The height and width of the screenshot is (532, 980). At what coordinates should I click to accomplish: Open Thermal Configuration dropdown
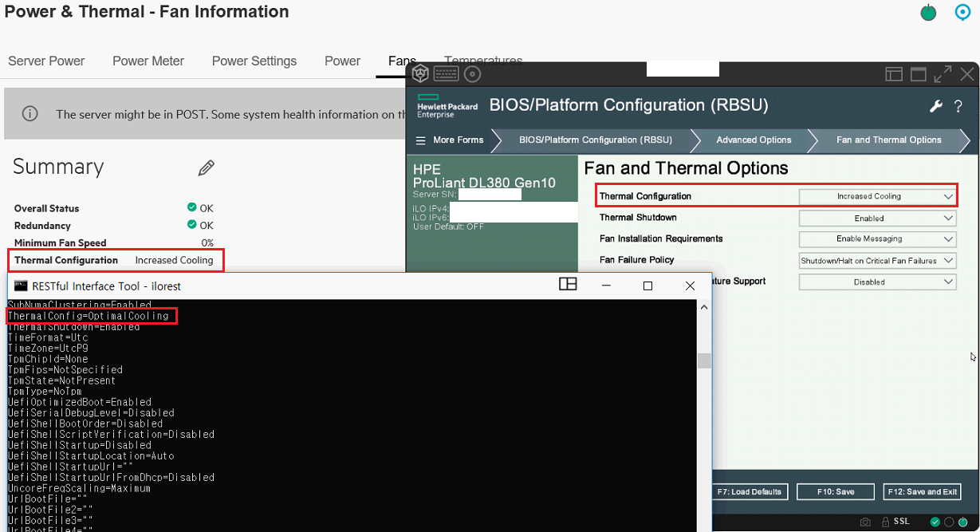pos(877,196)
